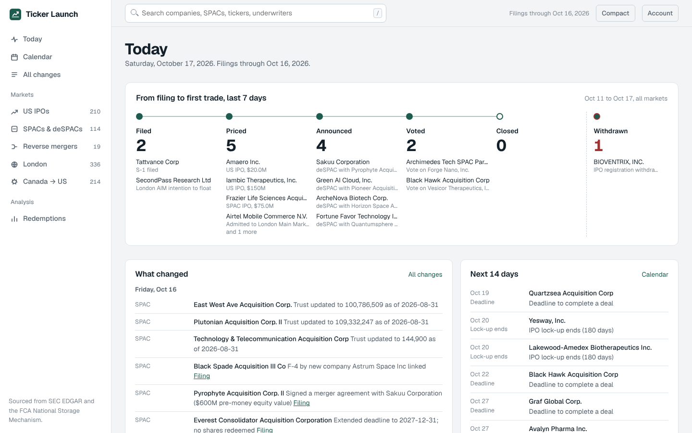Click the London globe icon
Viewport: 692px width, 433px height.
[14, 164]
